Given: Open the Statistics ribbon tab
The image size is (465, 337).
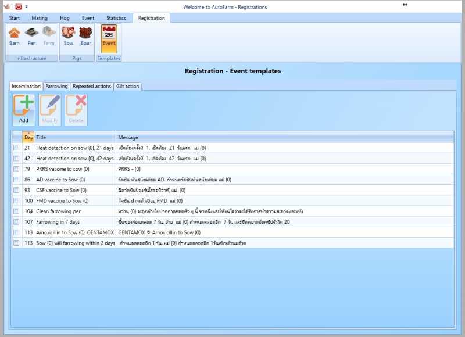Looking at the screenshot, I should click(116, 18).
